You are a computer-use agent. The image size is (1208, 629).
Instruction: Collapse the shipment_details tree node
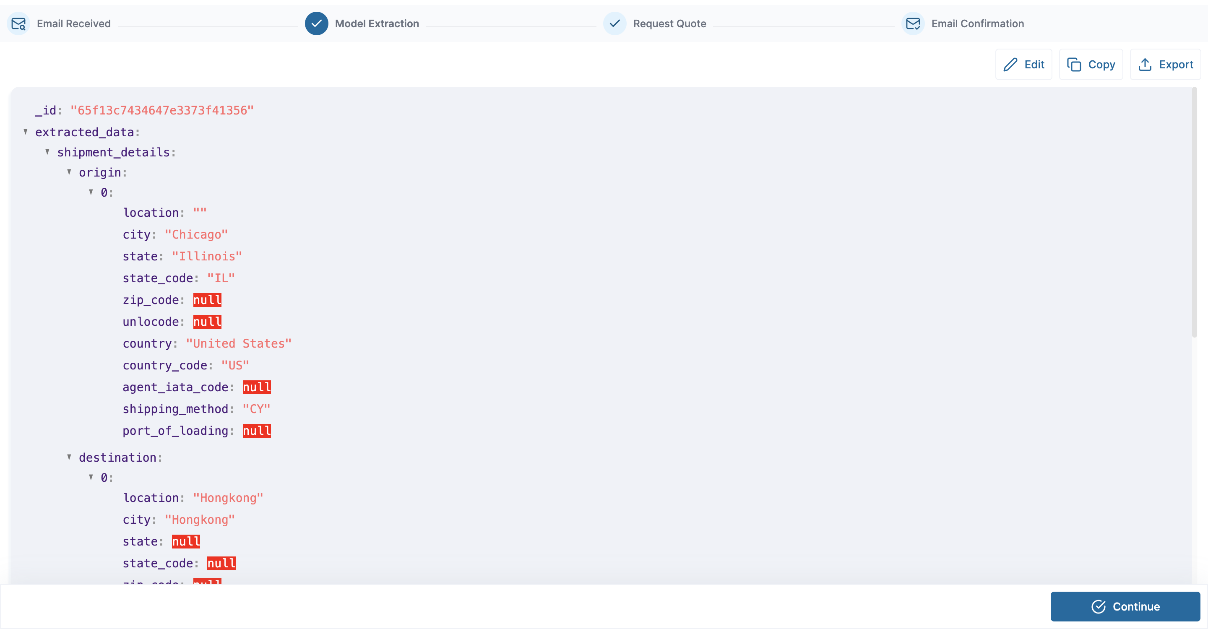pos(47,152)
